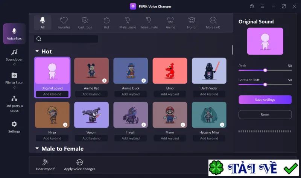The image size is (301, 178).
Task: Collapse the Hot section
Action: click(x=37, y=51)
